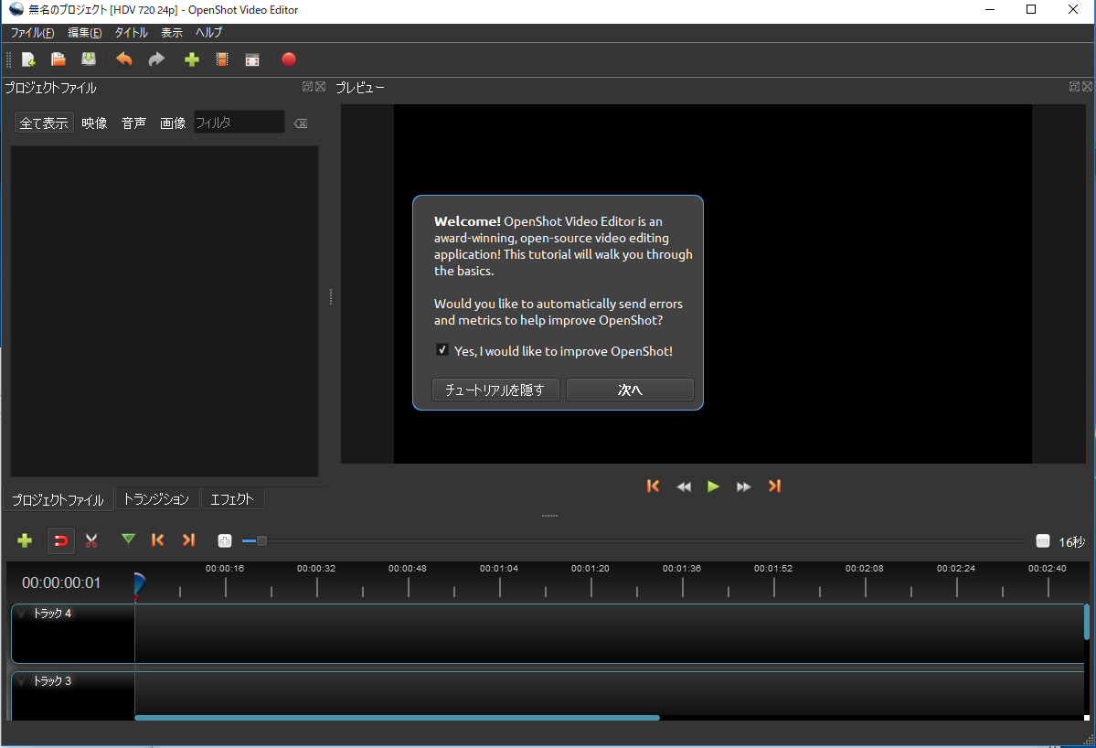
Task: Toggle fullscreen from the main toolbar
Action: tap(252, 59)
